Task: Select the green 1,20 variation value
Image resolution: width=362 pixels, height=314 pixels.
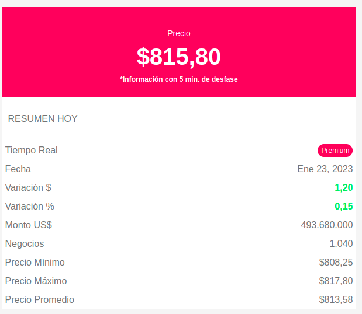Action: pyautogui.click(x=344, y=188)
